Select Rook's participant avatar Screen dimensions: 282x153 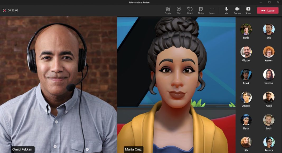coord(246,75)
